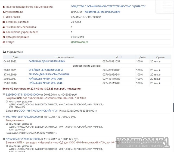Select founder ИНН 027606959344
Viewport: 174px width, 152px height.
[111, 75]
